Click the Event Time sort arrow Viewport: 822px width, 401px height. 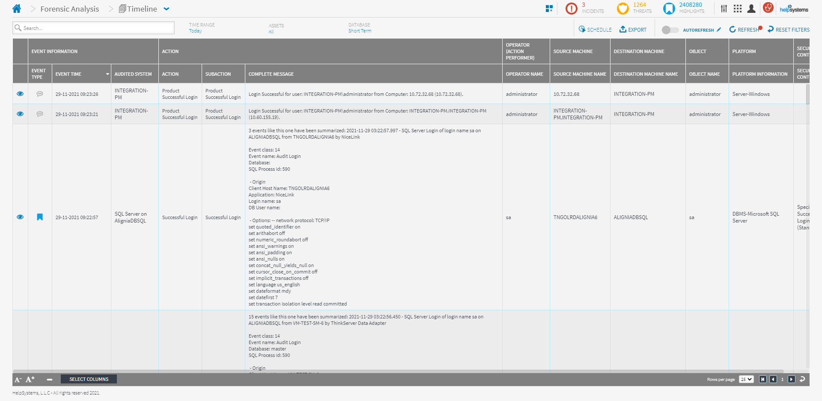point(107,74)
